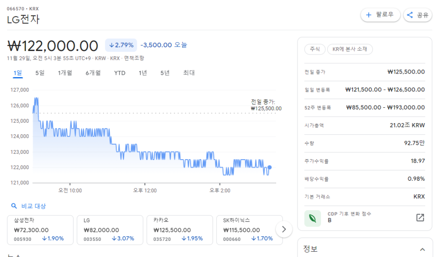This screenshot has height=257, width=436.
Task: Select the 1일 chart range tab
Action: [18, 73]
